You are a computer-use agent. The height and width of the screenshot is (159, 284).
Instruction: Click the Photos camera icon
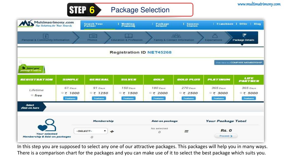pyautogui.click(x=93, y=36)
